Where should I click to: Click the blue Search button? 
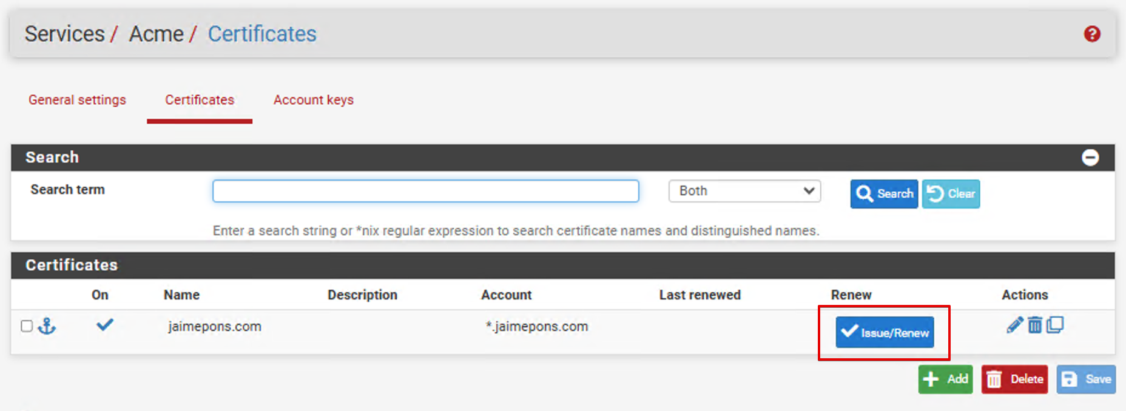pyautogui.click(x=883, y=194)
